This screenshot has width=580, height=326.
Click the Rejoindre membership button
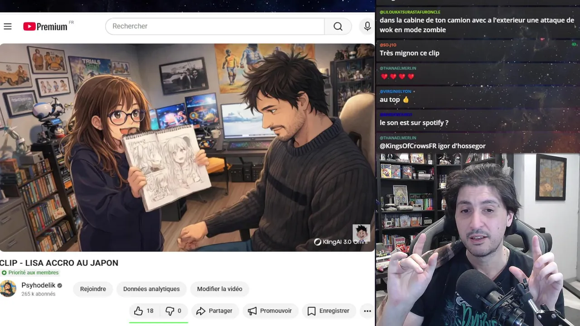pos(93,289)
